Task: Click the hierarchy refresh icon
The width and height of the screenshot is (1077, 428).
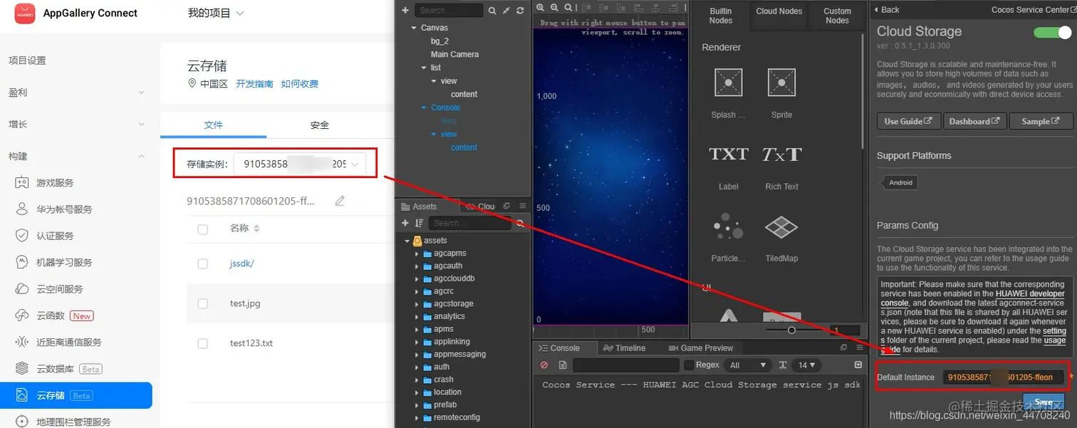Action: click(x=520, y=11)
